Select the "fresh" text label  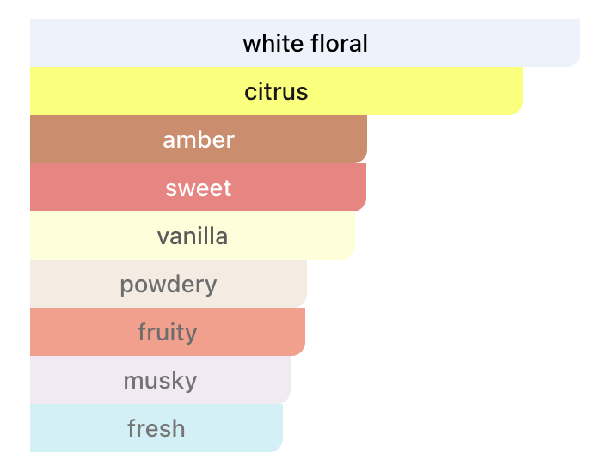pos(156,428)
